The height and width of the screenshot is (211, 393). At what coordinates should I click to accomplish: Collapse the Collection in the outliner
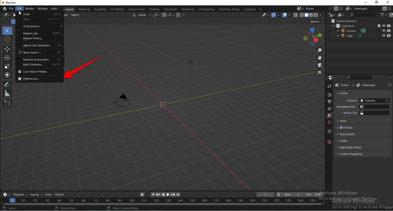(333, 26)
